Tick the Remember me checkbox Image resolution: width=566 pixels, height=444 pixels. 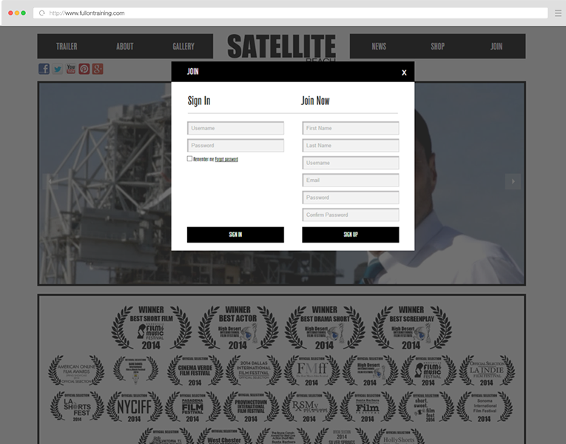[189, 158]
